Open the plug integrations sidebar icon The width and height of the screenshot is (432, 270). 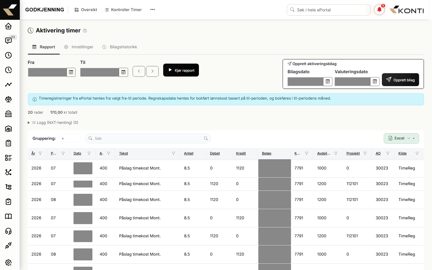(8, 245)
